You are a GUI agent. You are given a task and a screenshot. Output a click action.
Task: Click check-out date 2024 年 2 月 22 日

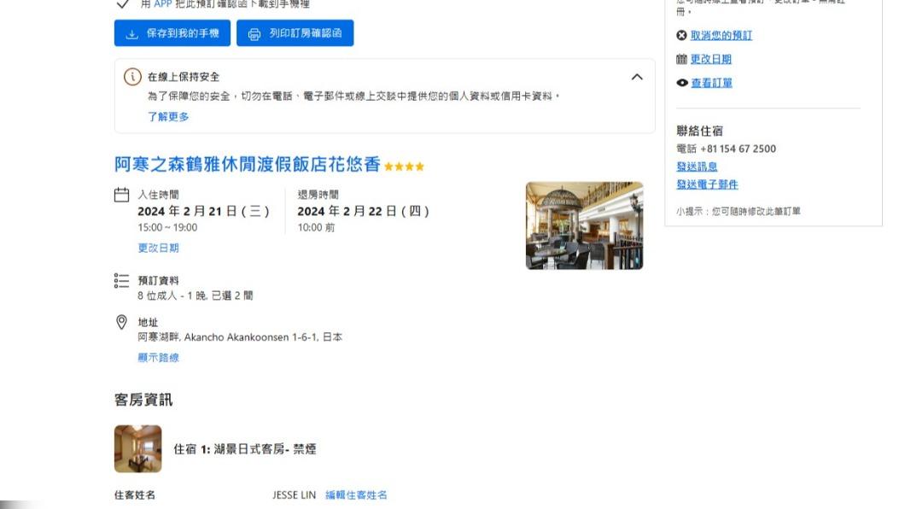pyautogui.click(x=363, y=211)
